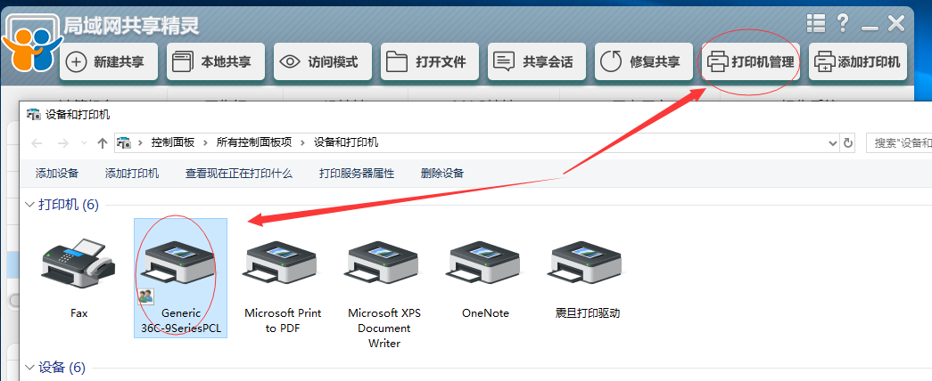Image resolution: width=932 pixels, height=381 pixels.
Task: Run 修复共享 repair sharing
Action: click(644, 61)
